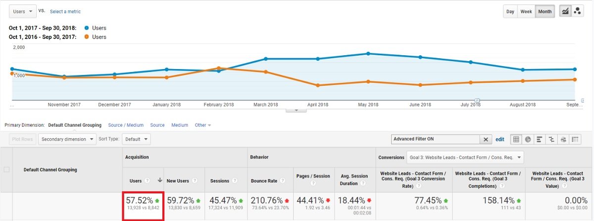Sort by New Users column header
This screenshot has height=221, width=594.
click(178, 181)
